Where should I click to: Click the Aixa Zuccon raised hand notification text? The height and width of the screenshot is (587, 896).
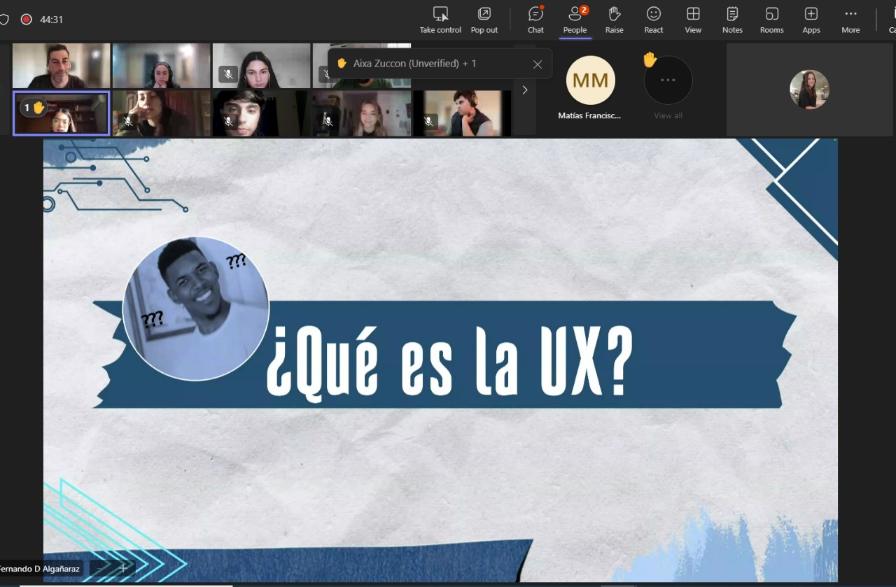click(414, 64)
